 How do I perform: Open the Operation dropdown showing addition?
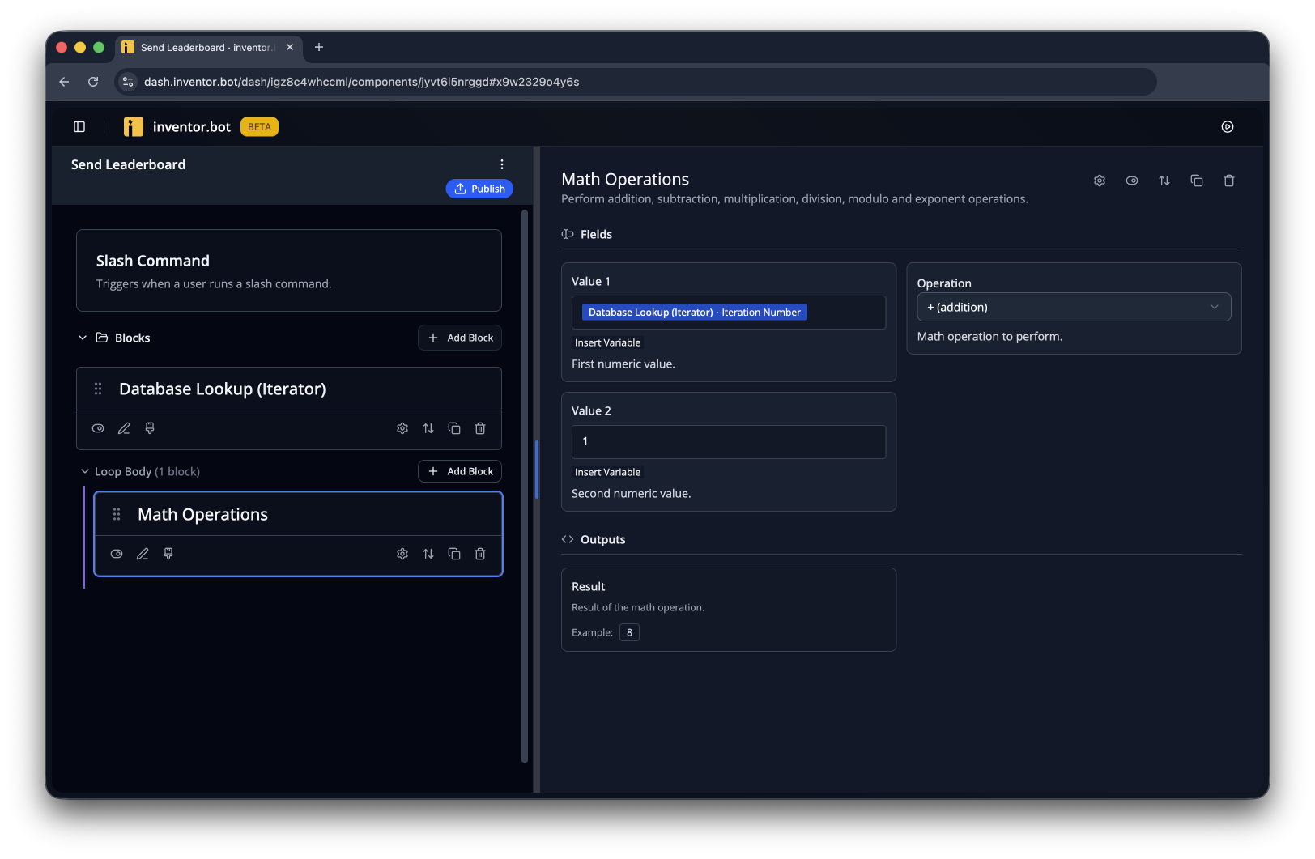pyautogui.click(x=1074, y=307)
